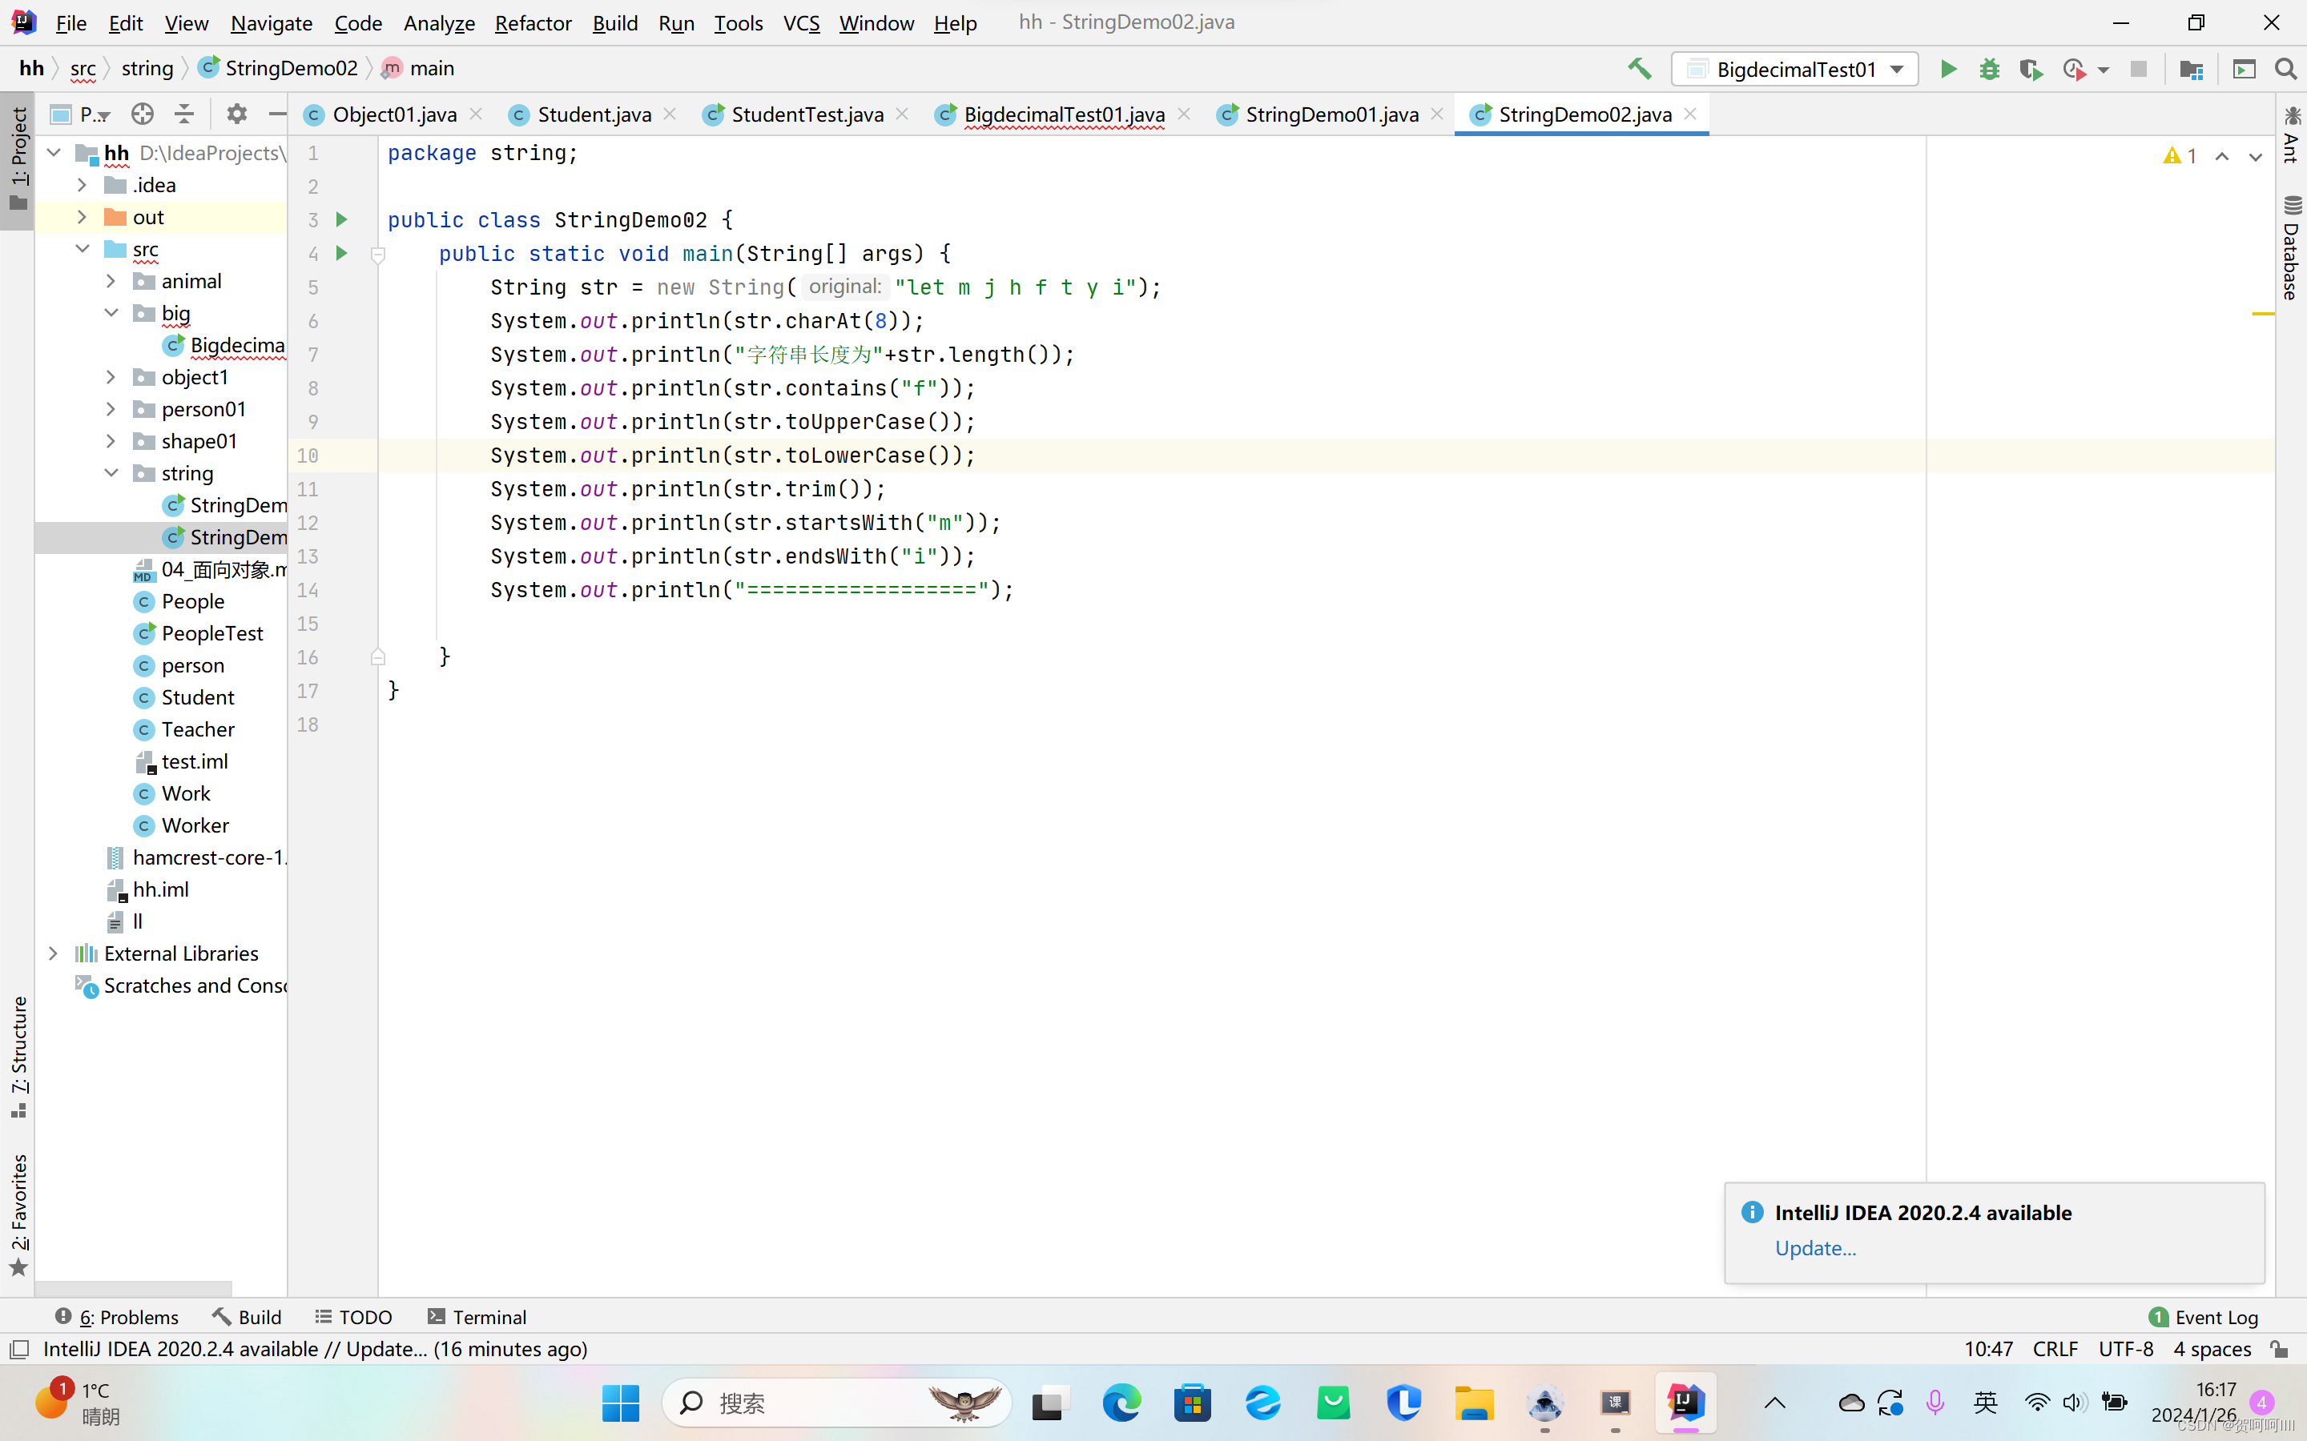2307x1441 pixels.
Task: Click the Project panel horizontal scrollbar
Action: click(x=134, y=1287)
